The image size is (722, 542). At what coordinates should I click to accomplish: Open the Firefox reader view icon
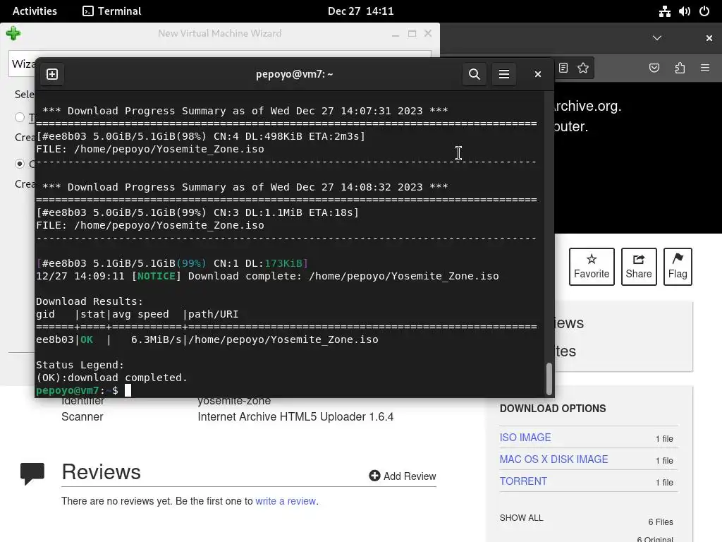pyautogui.click(x=563, y=68)
